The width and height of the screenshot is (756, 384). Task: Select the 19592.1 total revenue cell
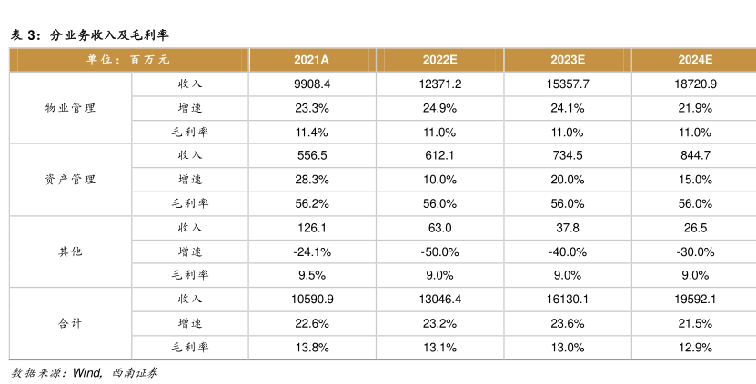pos(695,299)
